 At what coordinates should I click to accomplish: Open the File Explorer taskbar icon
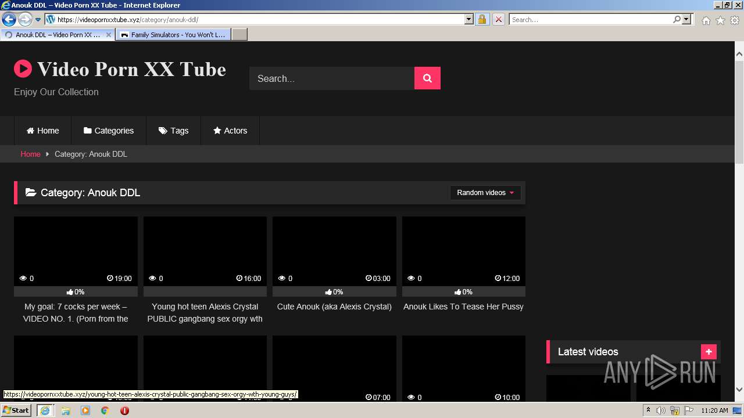(66, 410)
